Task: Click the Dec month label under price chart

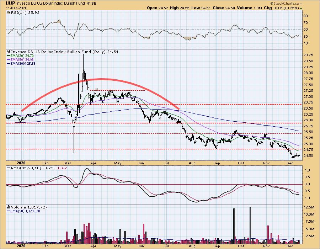Action: (x=290, y=163)
